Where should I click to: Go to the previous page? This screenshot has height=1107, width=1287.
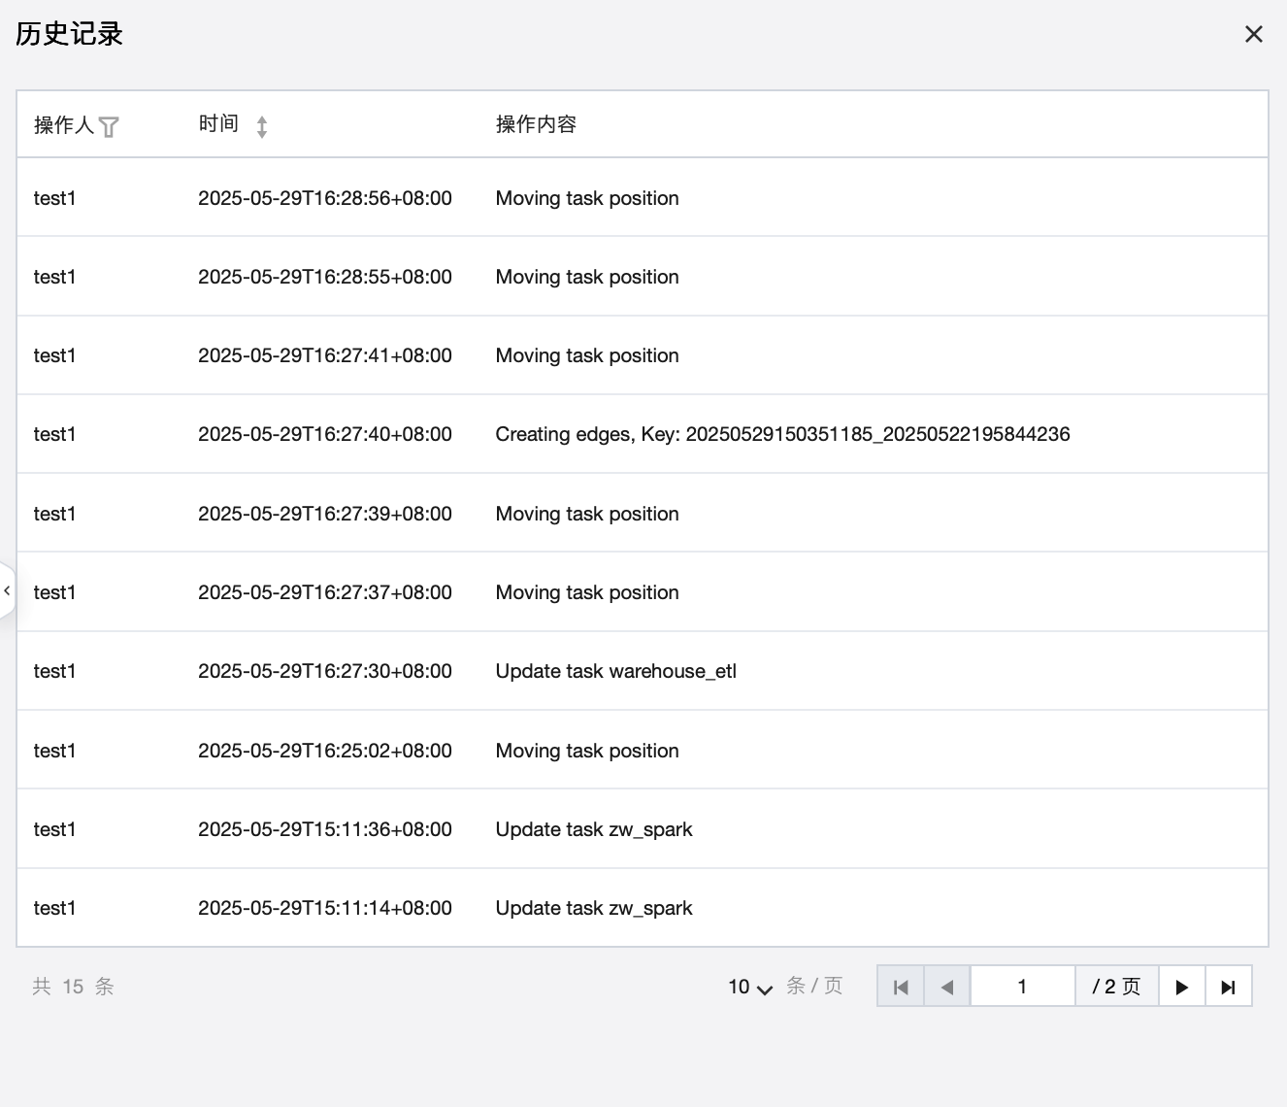(x=947, y=987)
